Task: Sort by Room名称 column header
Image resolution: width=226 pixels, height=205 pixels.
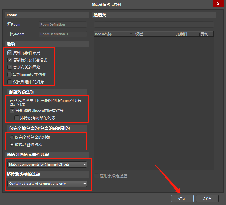Action: (114, 34)
